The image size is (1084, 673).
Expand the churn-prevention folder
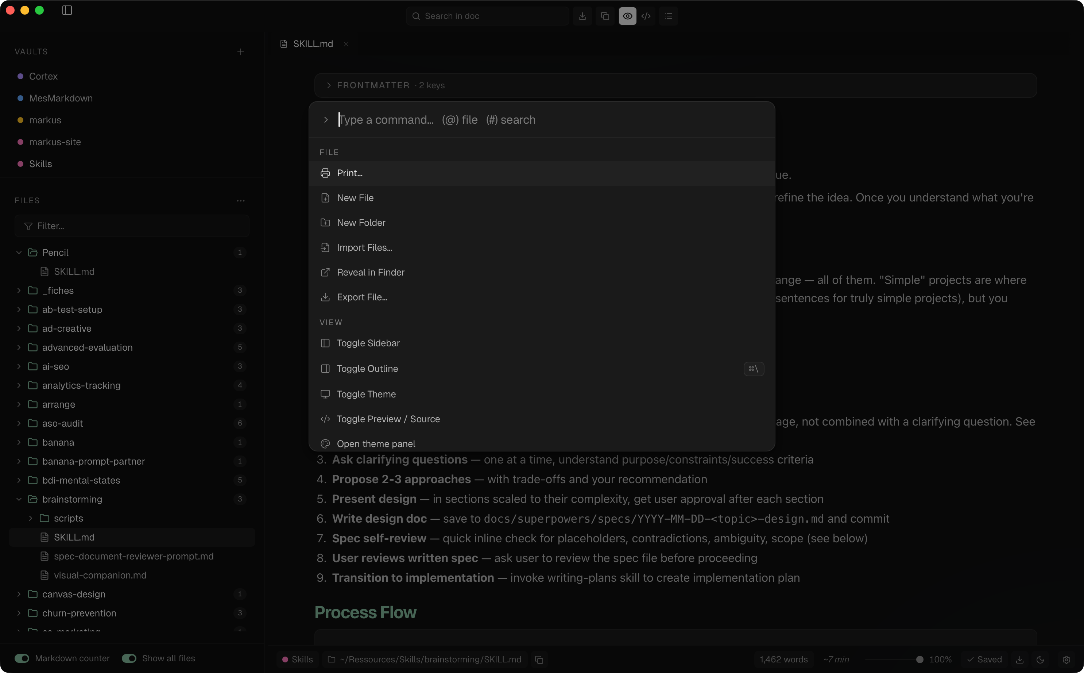(x=19, y=614)
